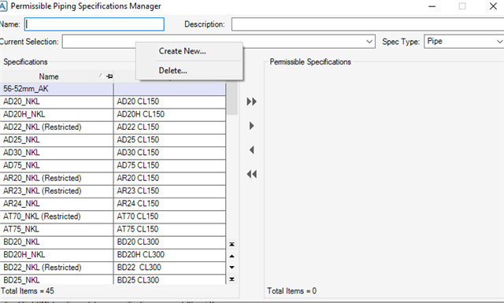Click the AD25 CL150 cell
The width and height of the screenshot is (504, 303).
point(170,140)
